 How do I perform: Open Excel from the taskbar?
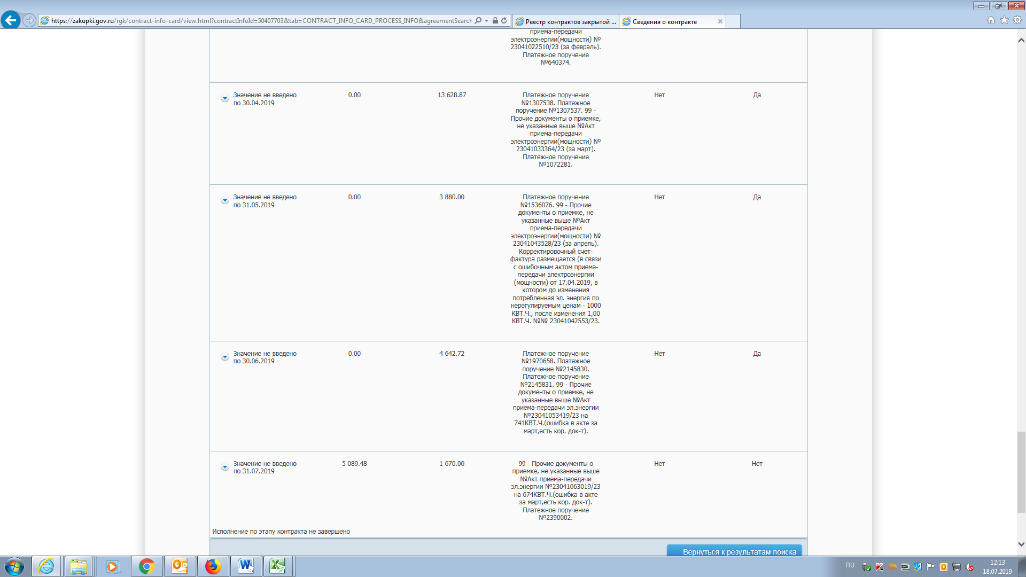[x=278, y=566]
